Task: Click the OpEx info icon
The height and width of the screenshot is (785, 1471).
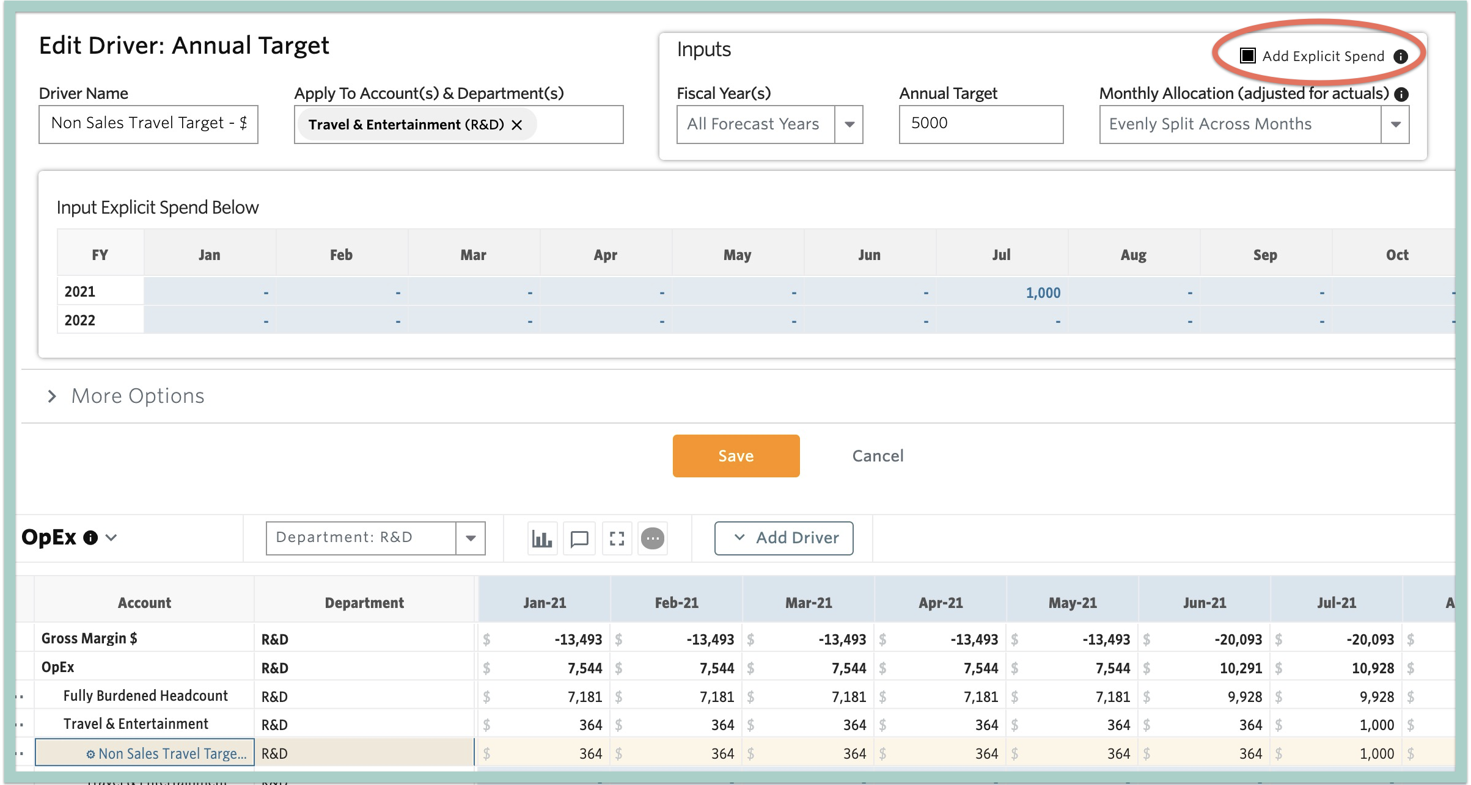Action: coord(90,538)
